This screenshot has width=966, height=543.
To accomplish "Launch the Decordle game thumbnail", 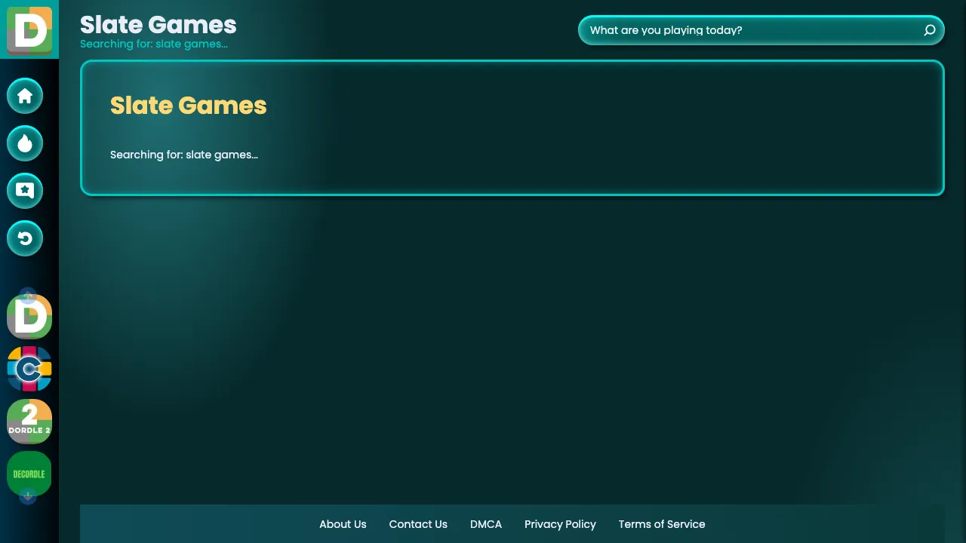I will click(29, 474).
